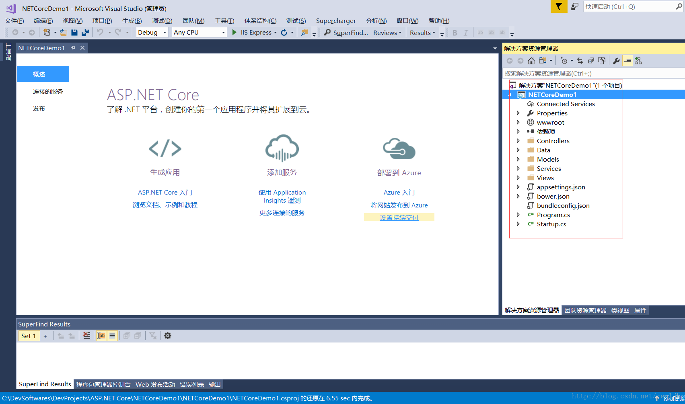Open the 调试(D) menu
The width and height of the screenshot is (685, 404).
162,21
